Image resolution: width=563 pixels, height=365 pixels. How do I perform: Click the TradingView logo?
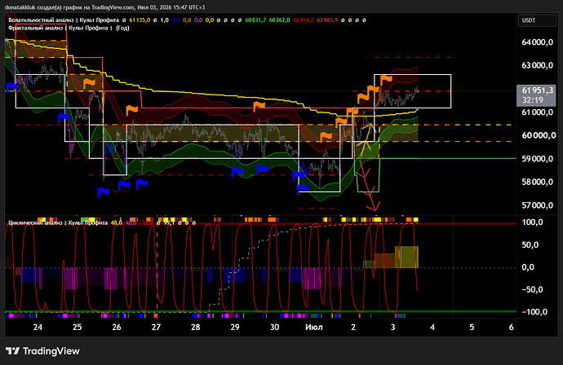[x=42, y=351]
